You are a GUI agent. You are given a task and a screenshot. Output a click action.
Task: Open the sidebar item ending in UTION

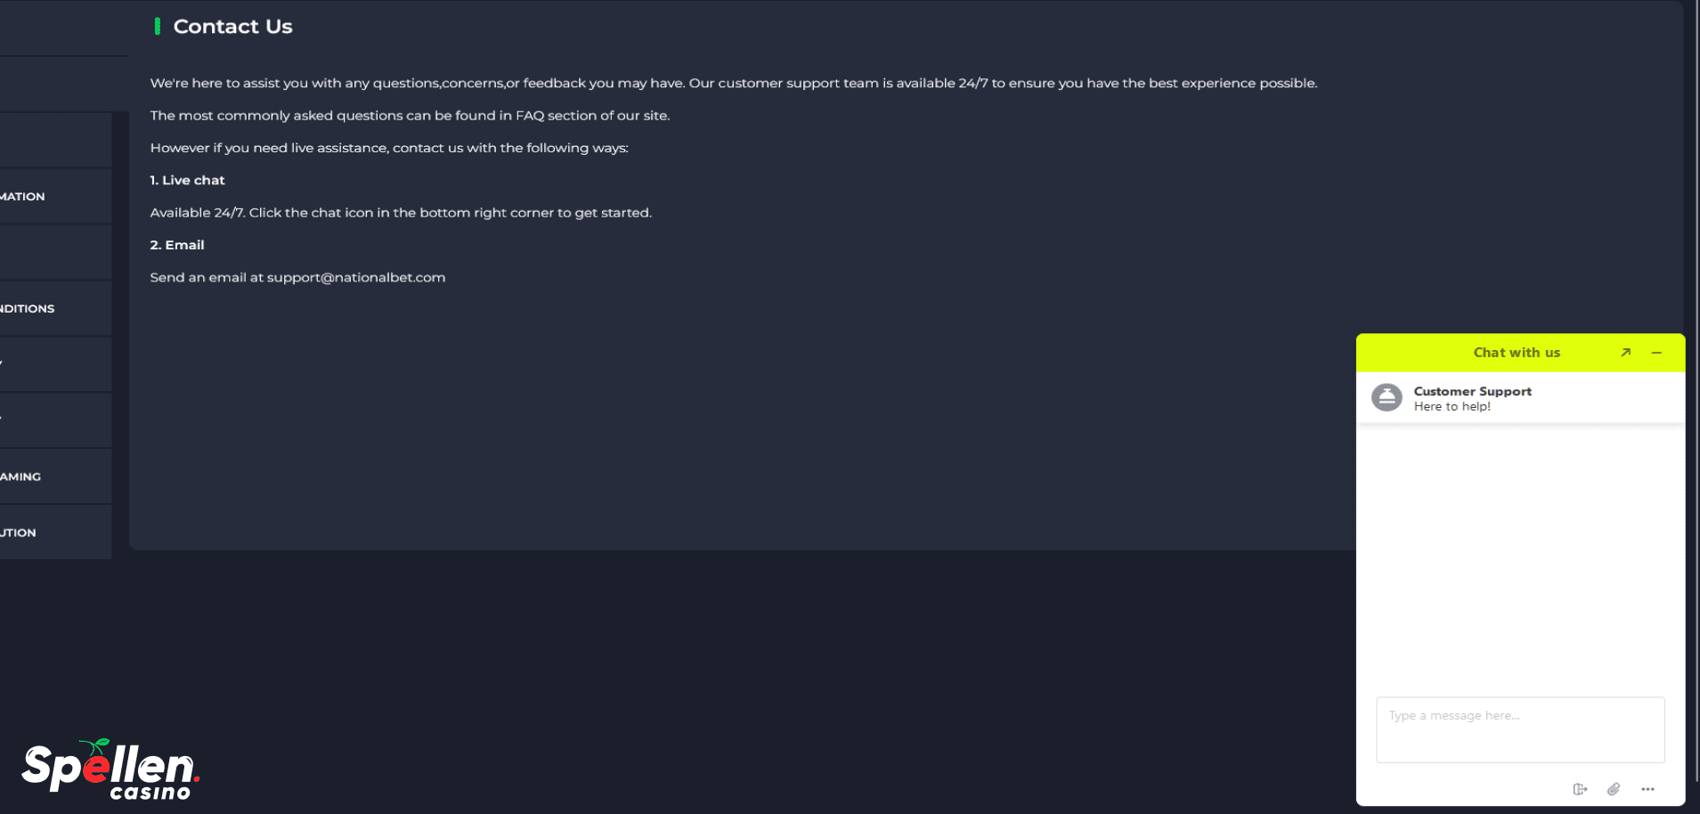55,533
